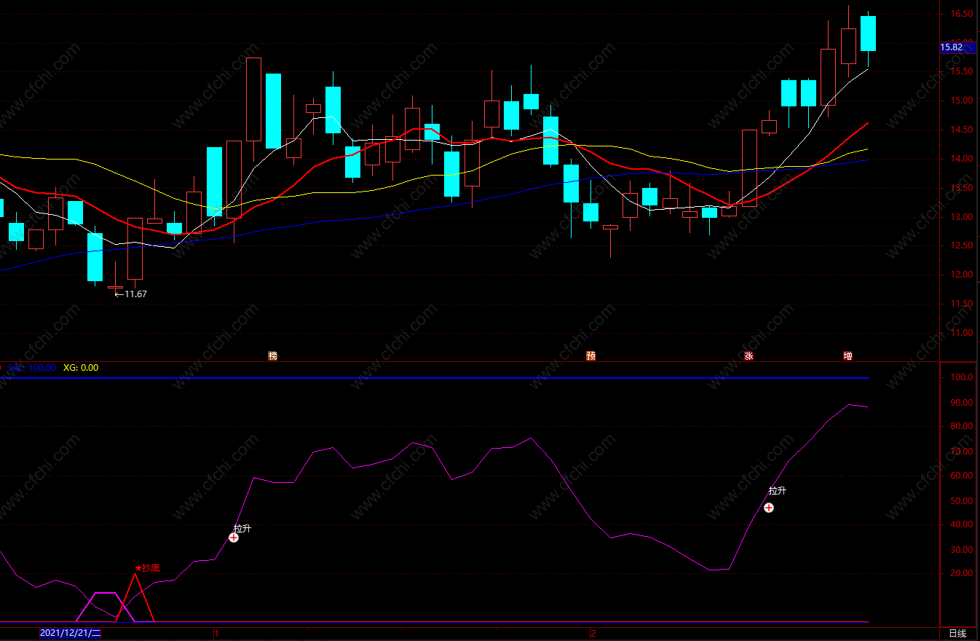Click month marker 2 on time axis
Screen dimensions: 980x641
point(593,634)
